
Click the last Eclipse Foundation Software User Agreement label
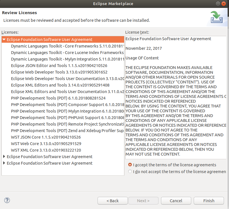(50, 163)
